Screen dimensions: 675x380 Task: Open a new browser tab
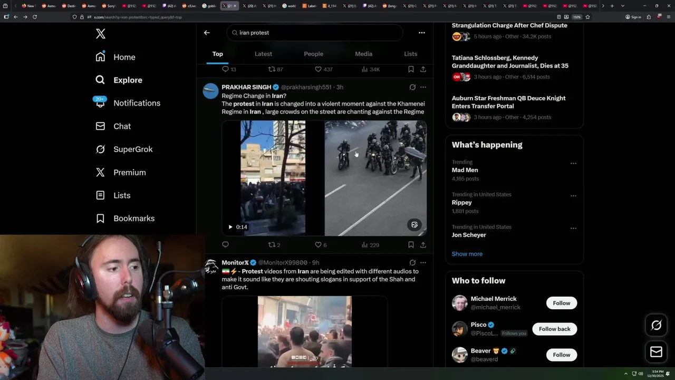point(612,6)
